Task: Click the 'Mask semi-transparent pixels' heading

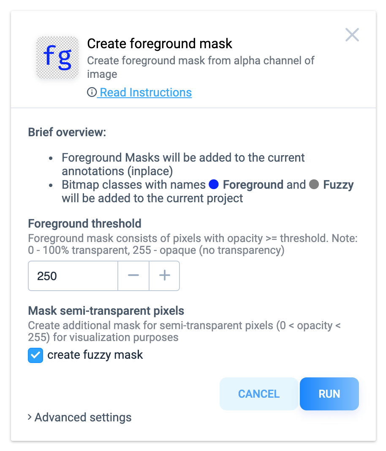Action: (106, 311)
